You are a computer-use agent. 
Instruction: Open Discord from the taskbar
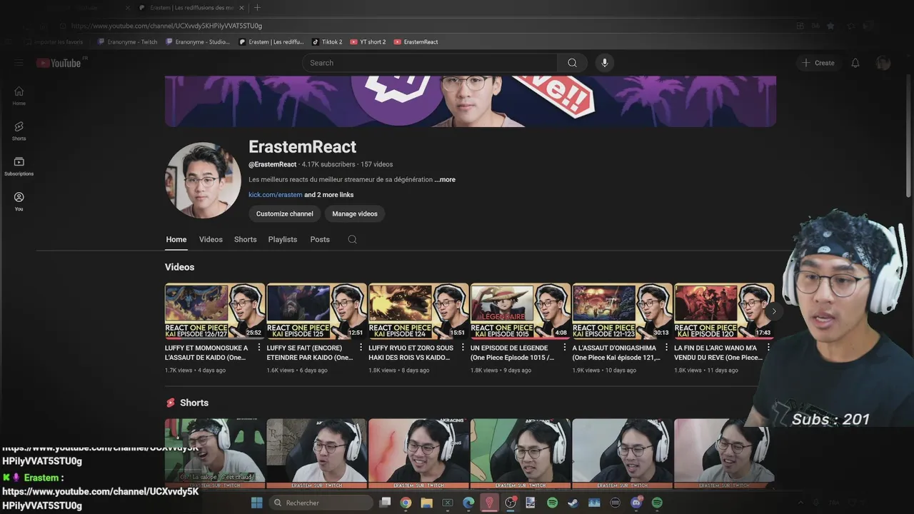[x=636, y=503]
